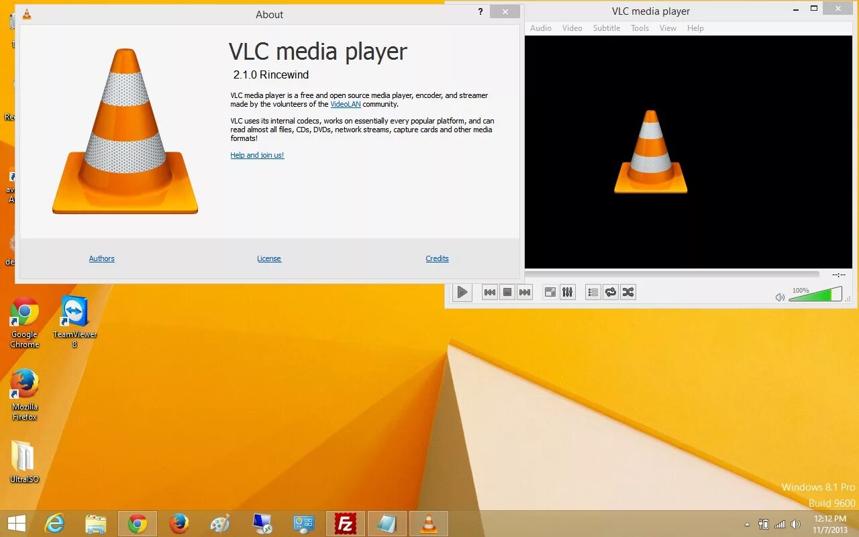The image size is (859, 537).
Task: Open Paint from the taskbar
Action: tap(220, 524)
